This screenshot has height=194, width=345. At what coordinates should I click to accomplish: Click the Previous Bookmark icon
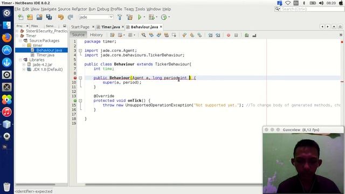(x=184, y=35)
